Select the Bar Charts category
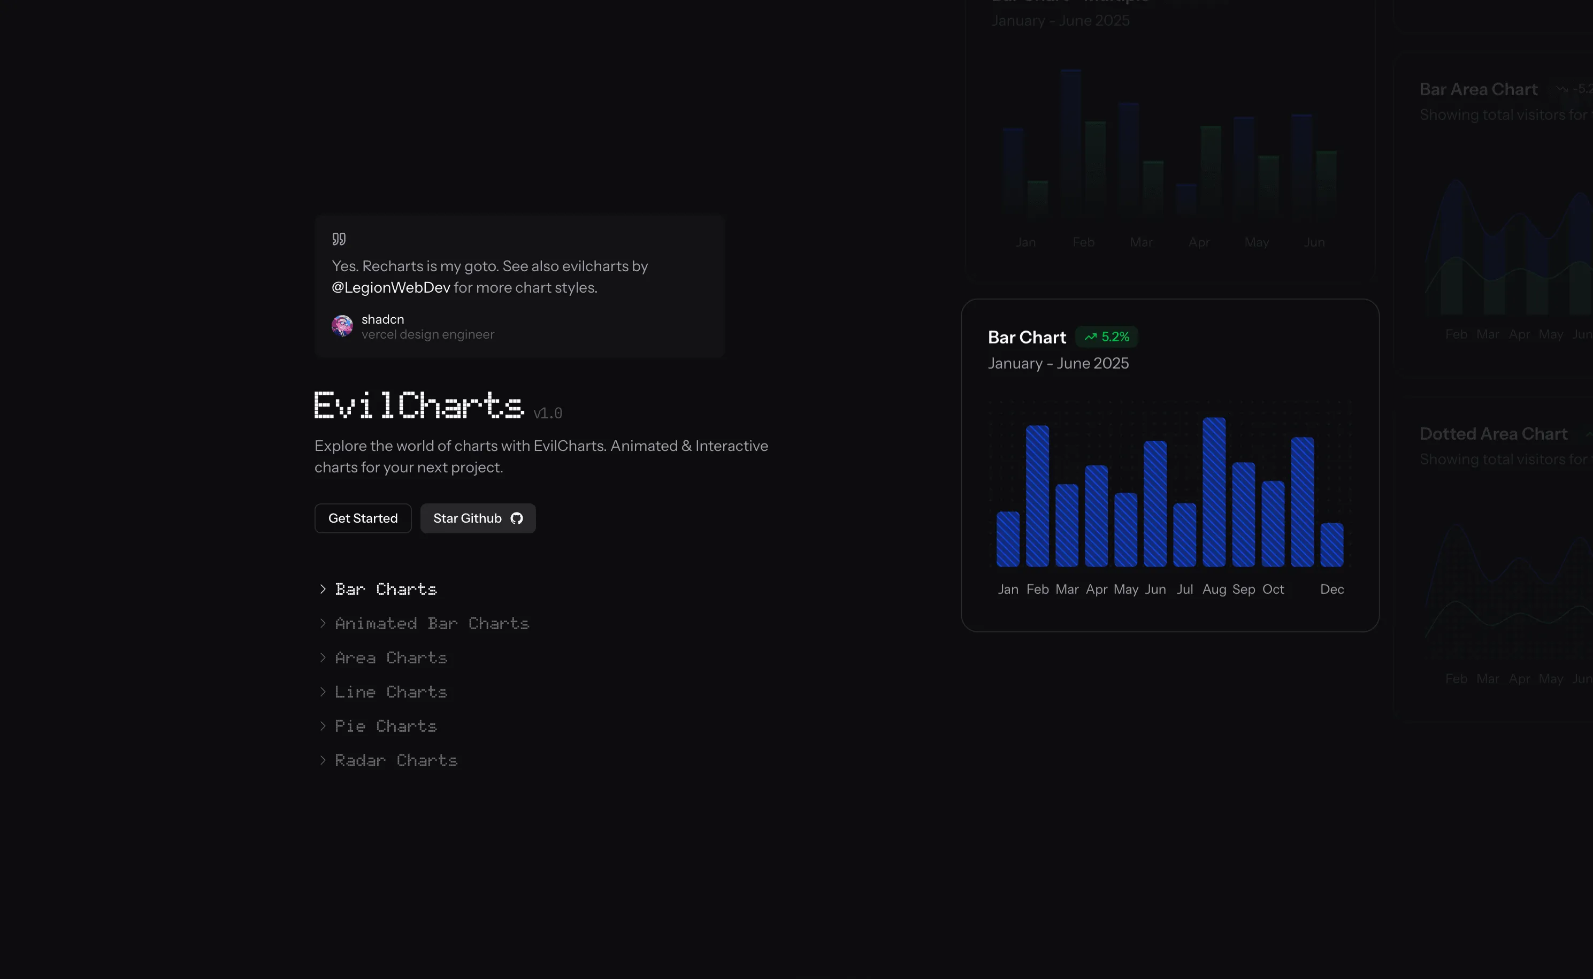The width and height of the screenshot is (1593, 979). pos(386,589)
